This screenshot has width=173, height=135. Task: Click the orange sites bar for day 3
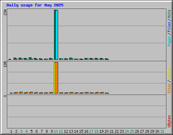(x=21, y=92)
